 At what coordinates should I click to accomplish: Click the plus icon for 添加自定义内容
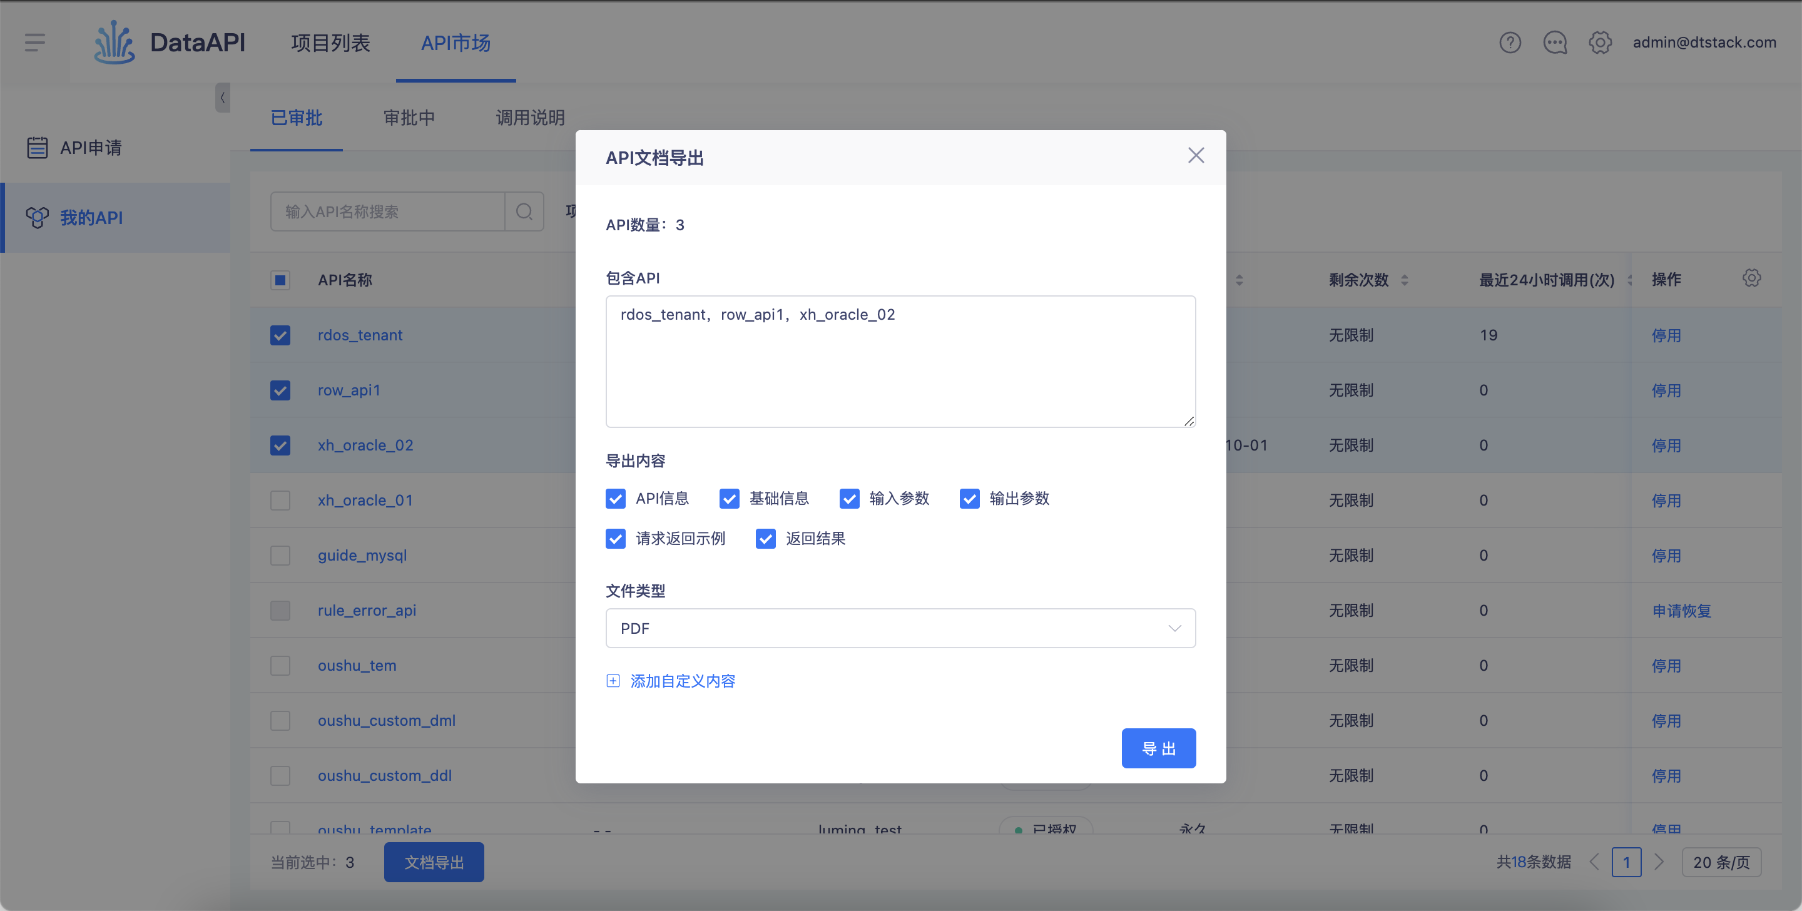613,681
